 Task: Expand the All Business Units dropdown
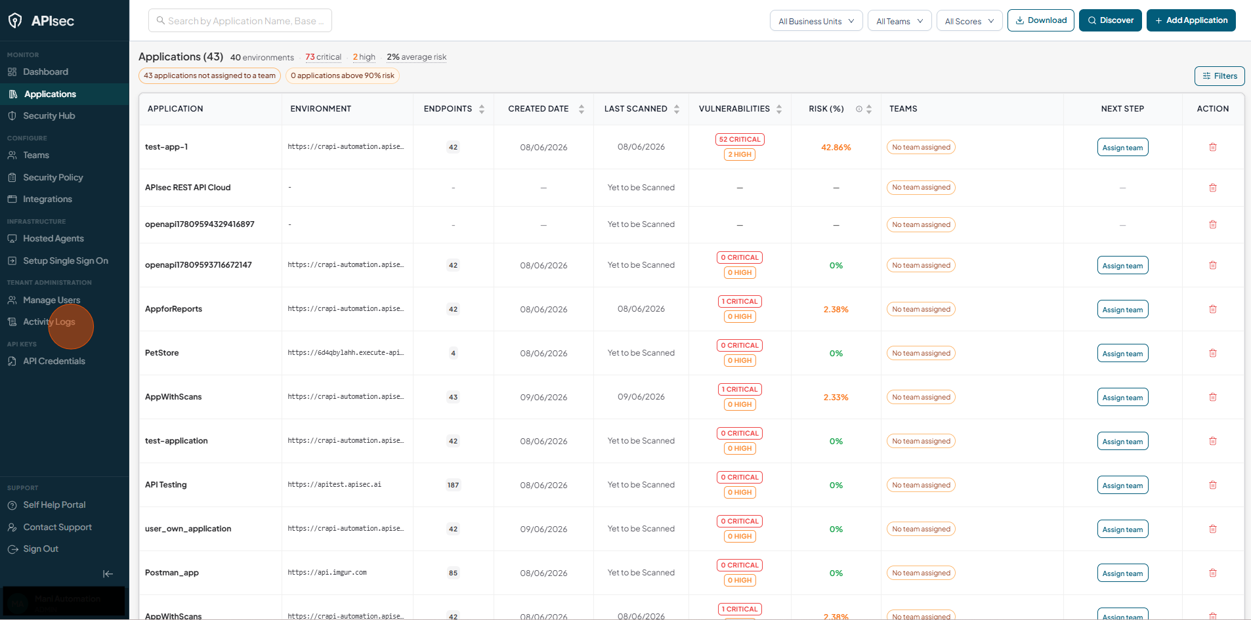(816, 20)
